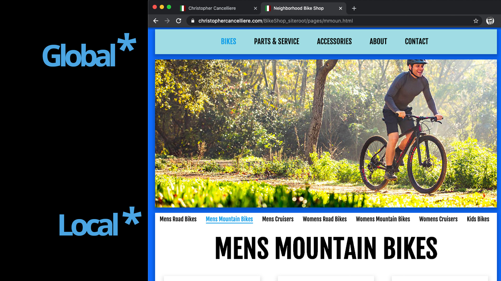Select the ABOUT navigation menu item
Screen dimensions: 501x281
click(x=378, y=41)
